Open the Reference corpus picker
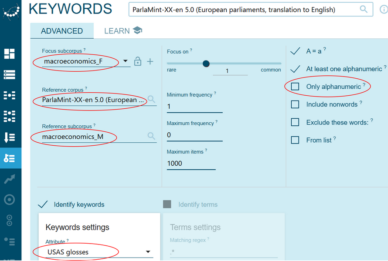The image size is (388, 261). click(x=152, y=100)
